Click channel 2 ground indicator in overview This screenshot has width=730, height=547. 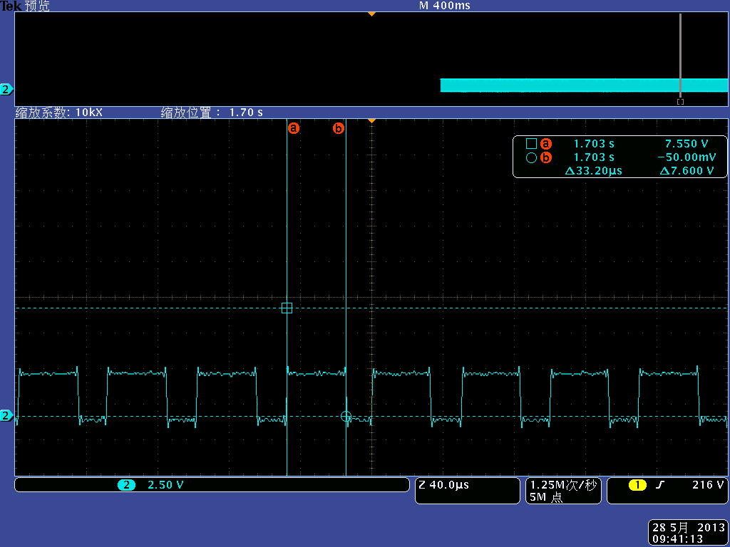coord(6,89)
